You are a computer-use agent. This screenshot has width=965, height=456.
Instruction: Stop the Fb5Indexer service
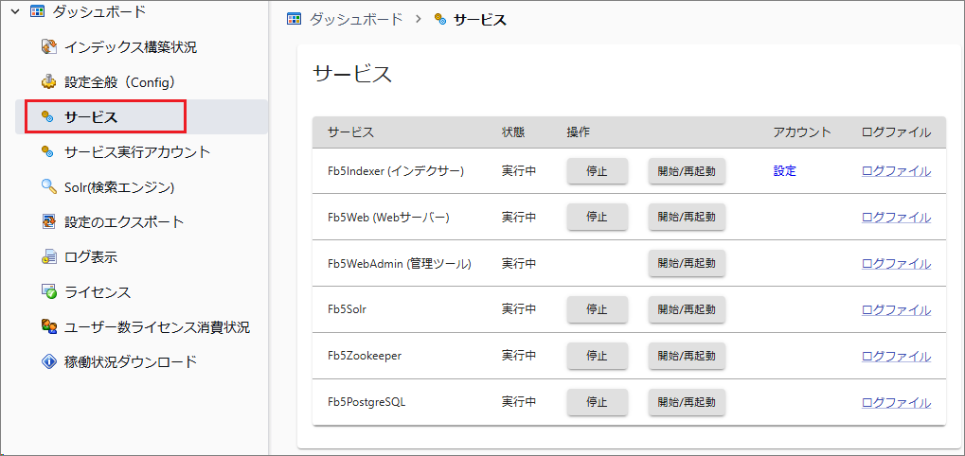597,171
